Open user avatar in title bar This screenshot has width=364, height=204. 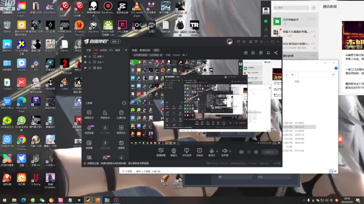pyautogui.click(x=229, y=42)
